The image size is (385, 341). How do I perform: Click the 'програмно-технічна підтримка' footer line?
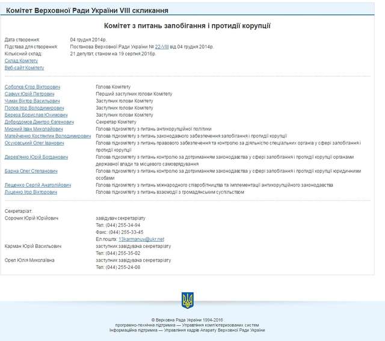click(x=187, y=325)
